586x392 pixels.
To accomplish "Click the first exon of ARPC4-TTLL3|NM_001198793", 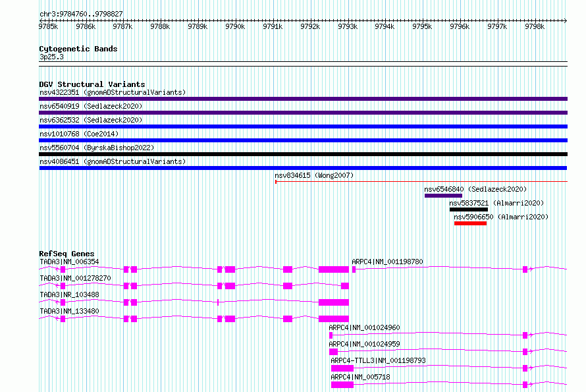I will (x=342, y=368).
